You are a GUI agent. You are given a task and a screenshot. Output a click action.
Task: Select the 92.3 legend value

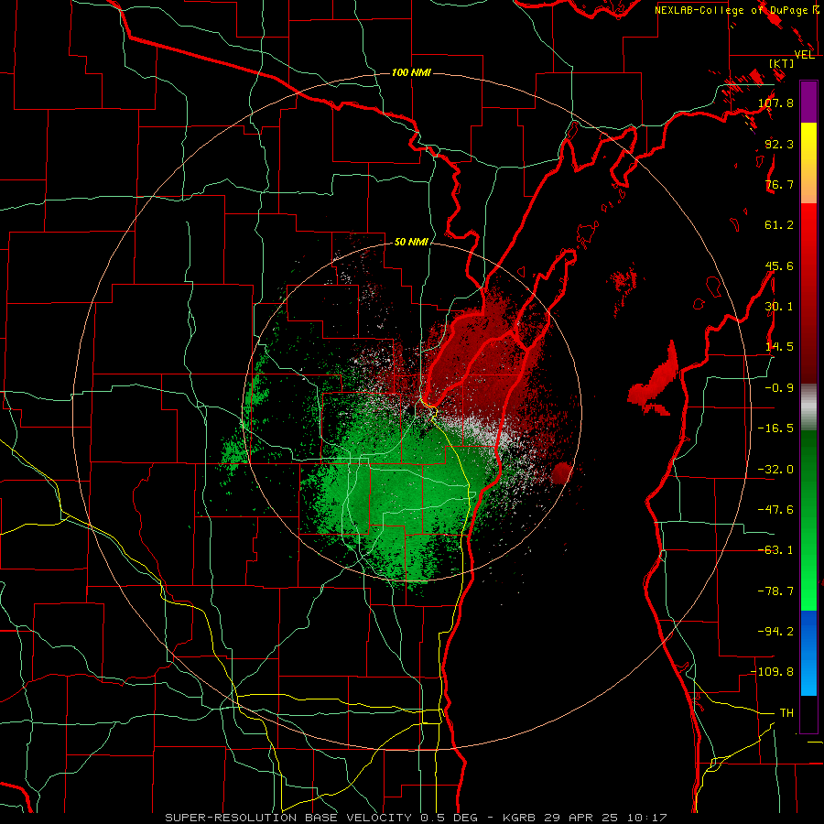click(779, 144)
